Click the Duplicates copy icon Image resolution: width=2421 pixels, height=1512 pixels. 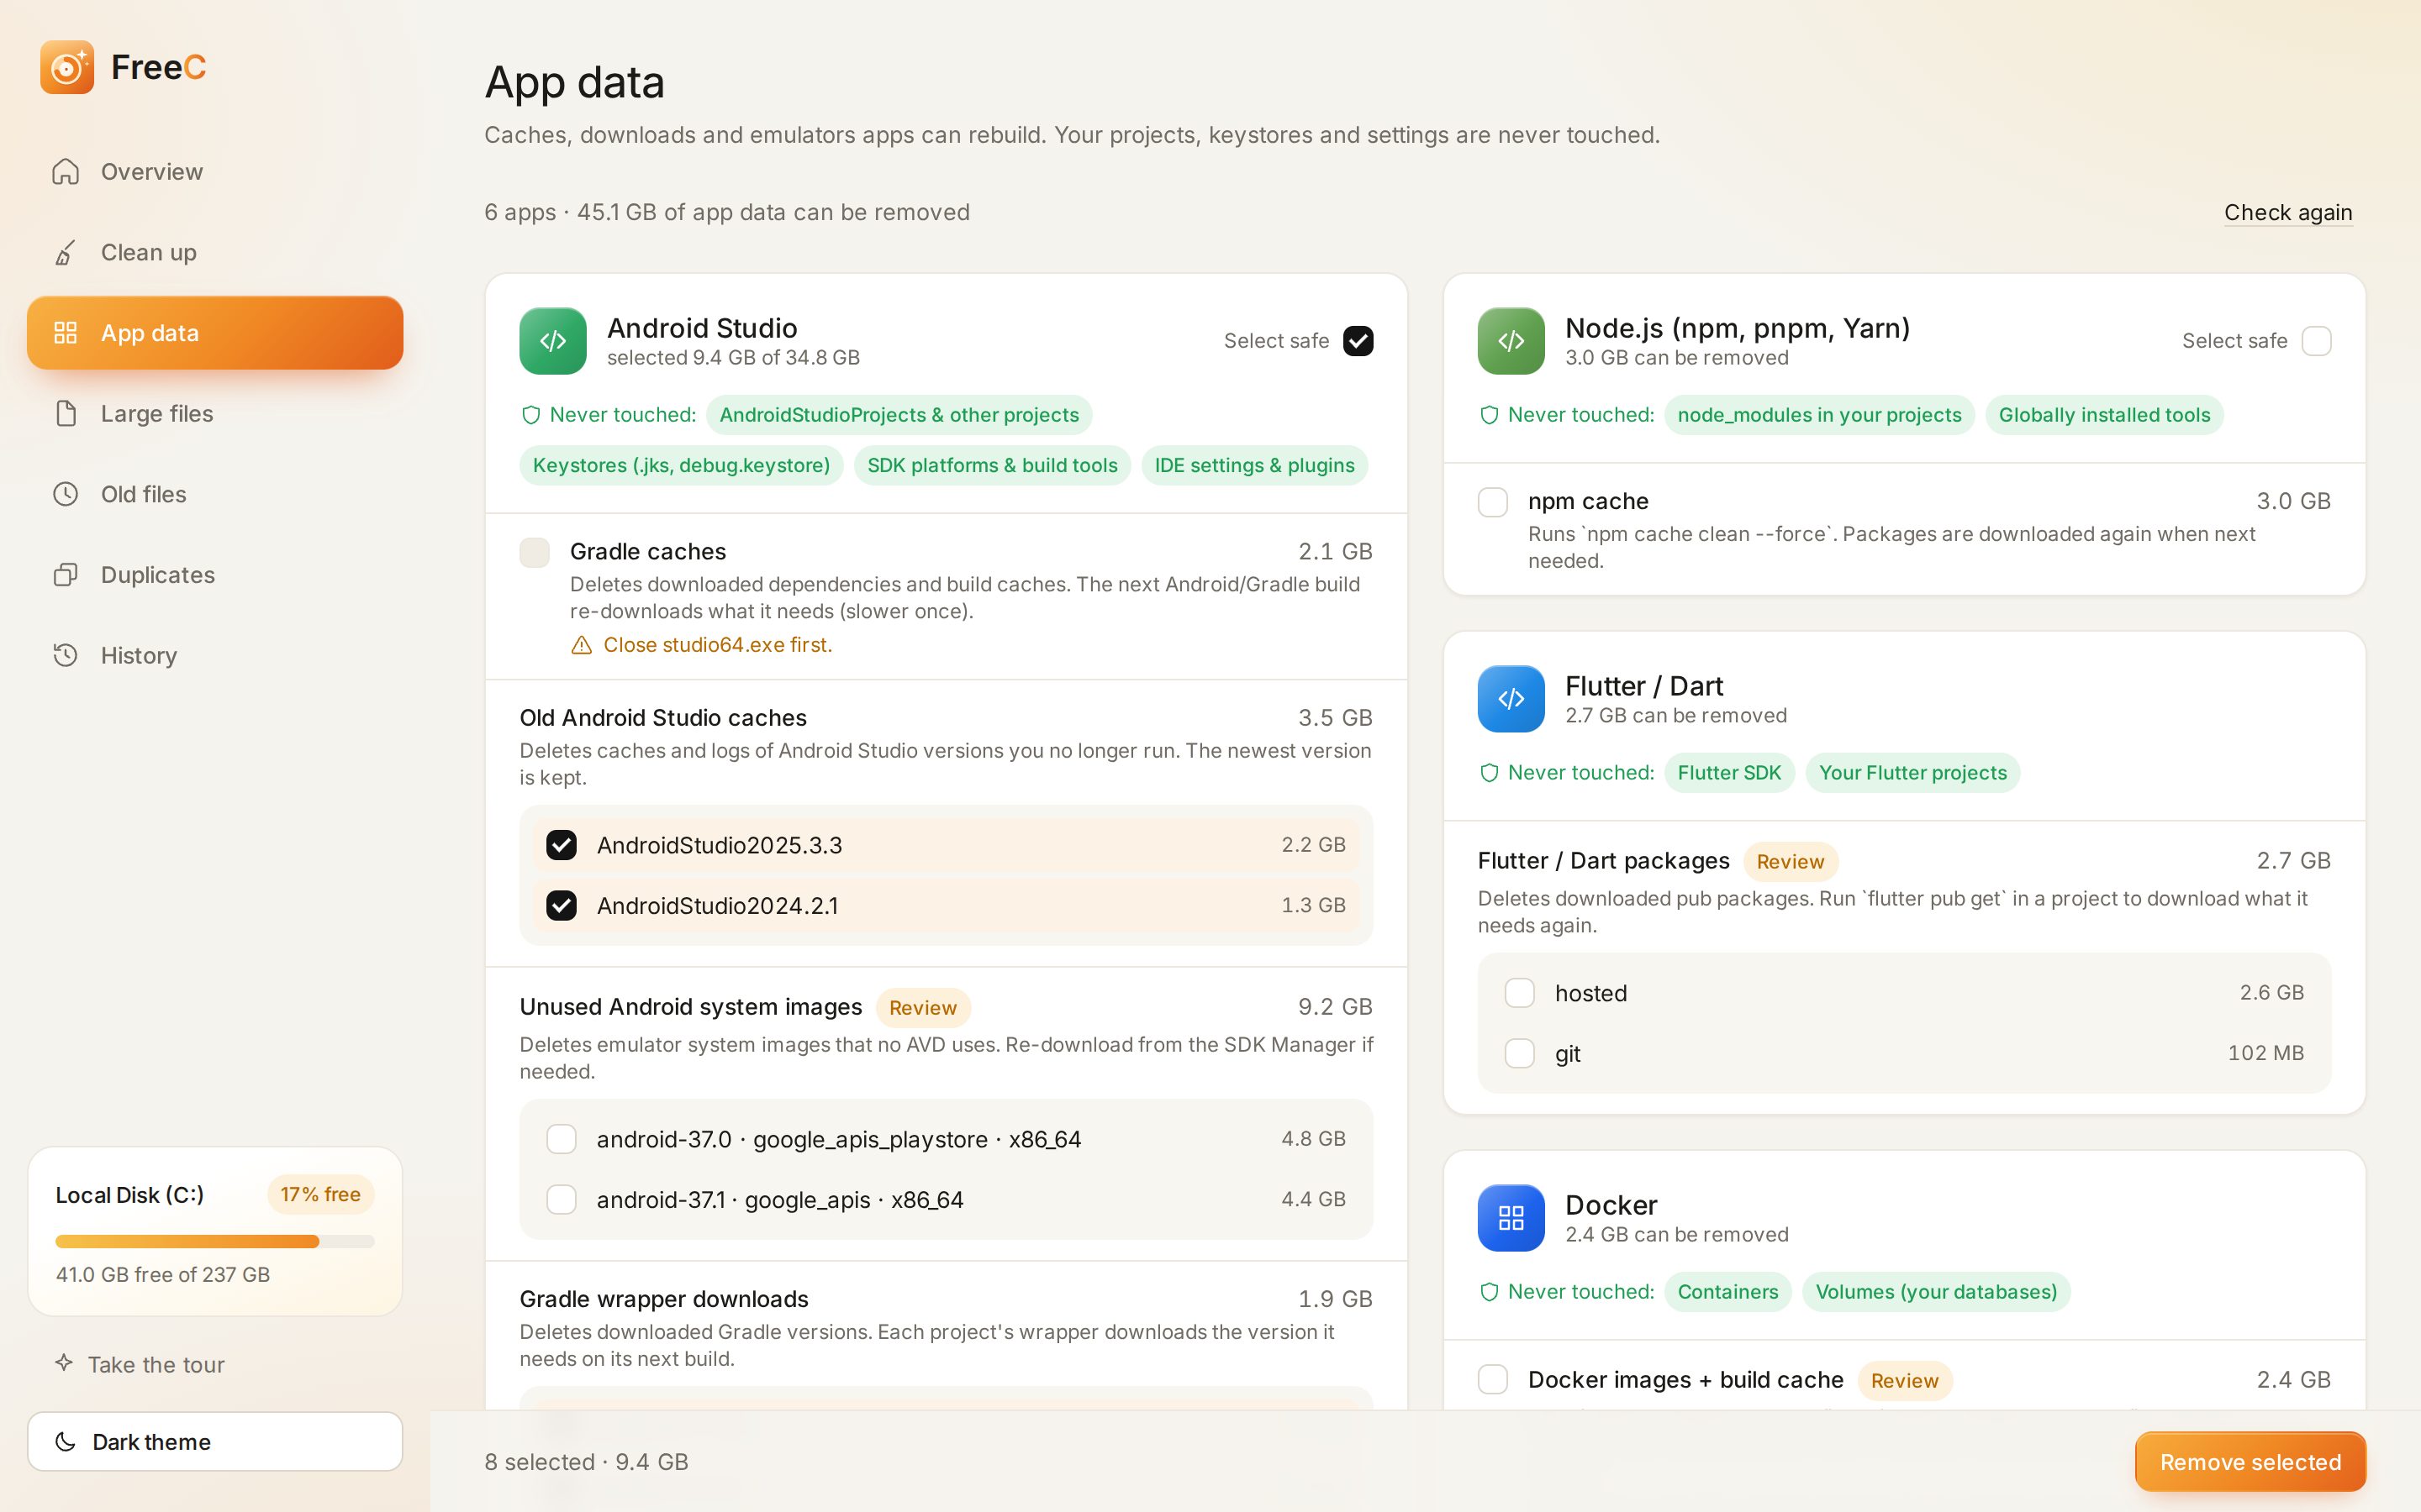click(65, 575)
